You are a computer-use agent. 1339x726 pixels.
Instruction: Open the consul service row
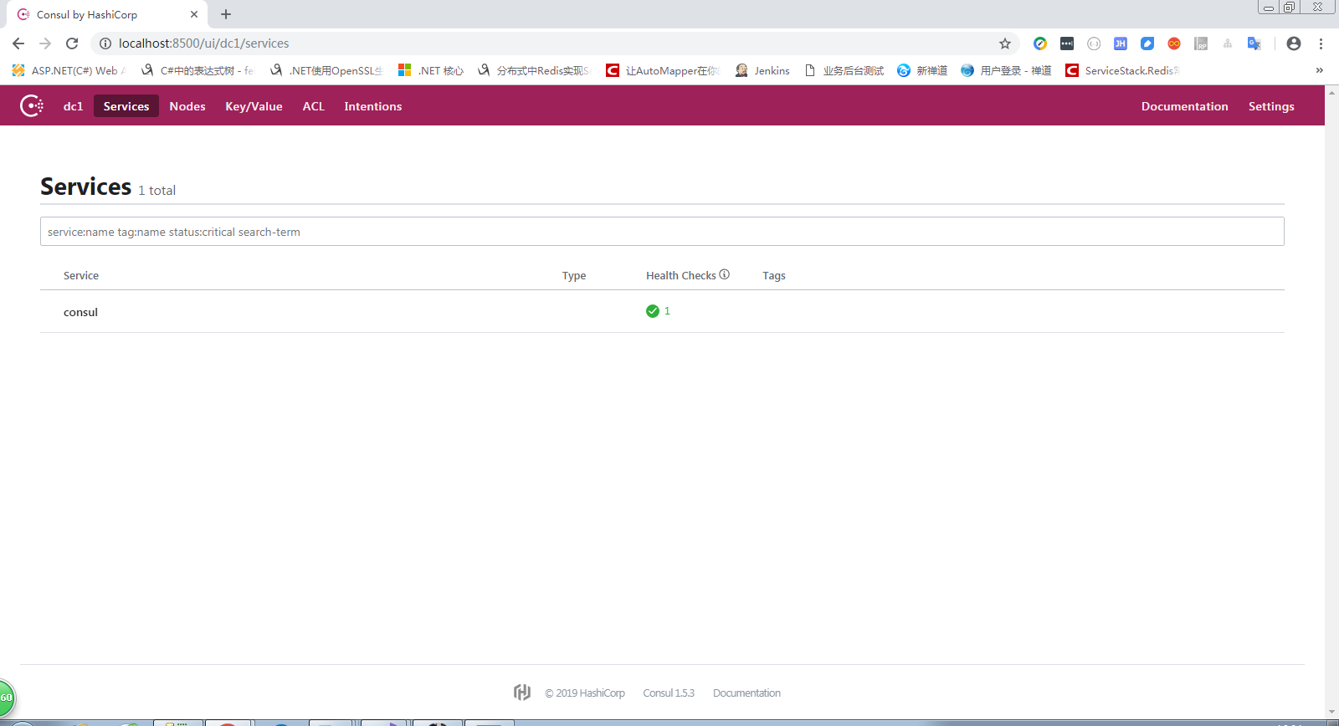point(662,312)
